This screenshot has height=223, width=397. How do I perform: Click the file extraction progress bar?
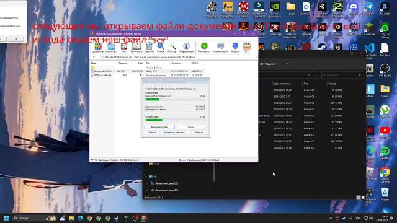[x=175, y=99]
